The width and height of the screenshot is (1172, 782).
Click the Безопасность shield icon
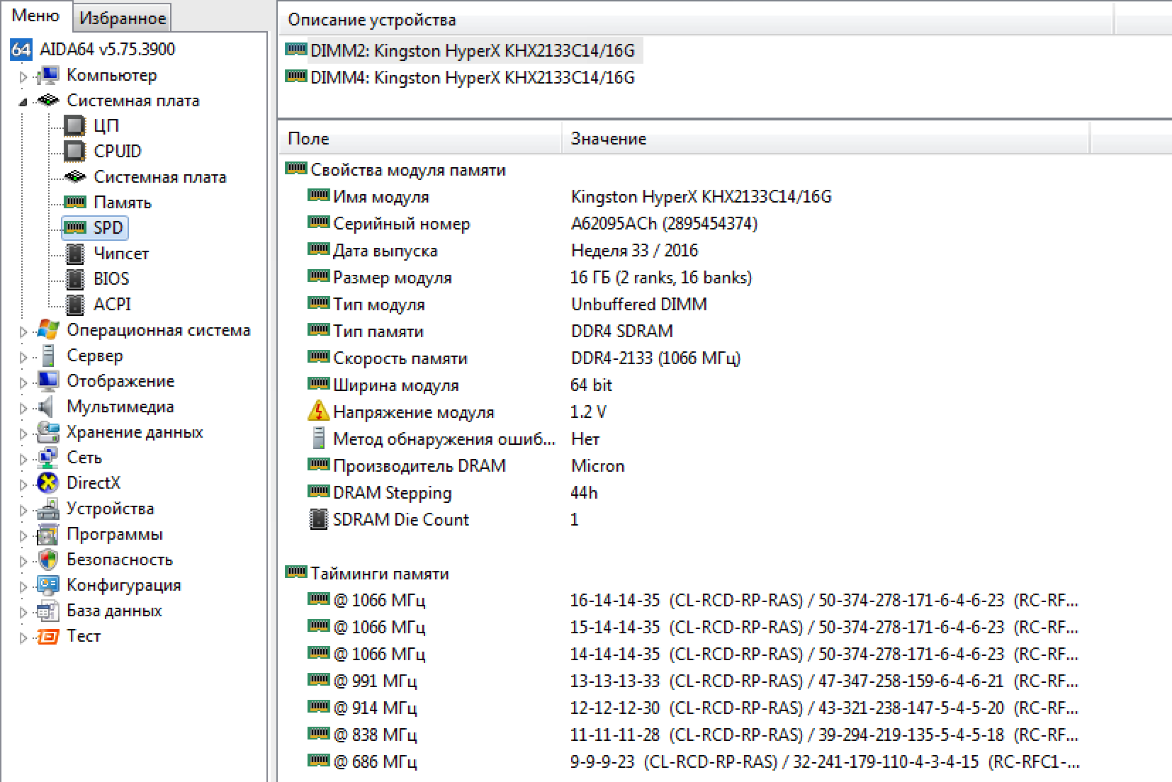pyautogui.click(x=47, y=560)
